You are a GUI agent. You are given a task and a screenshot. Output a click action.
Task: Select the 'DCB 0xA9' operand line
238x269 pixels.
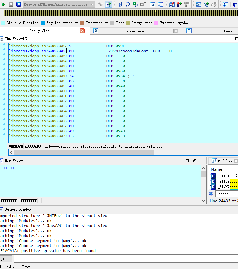coord(116,131)
